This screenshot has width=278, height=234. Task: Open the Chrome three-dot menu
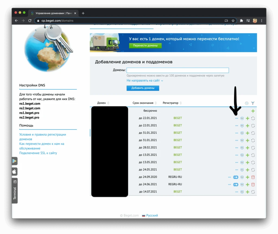261,21
